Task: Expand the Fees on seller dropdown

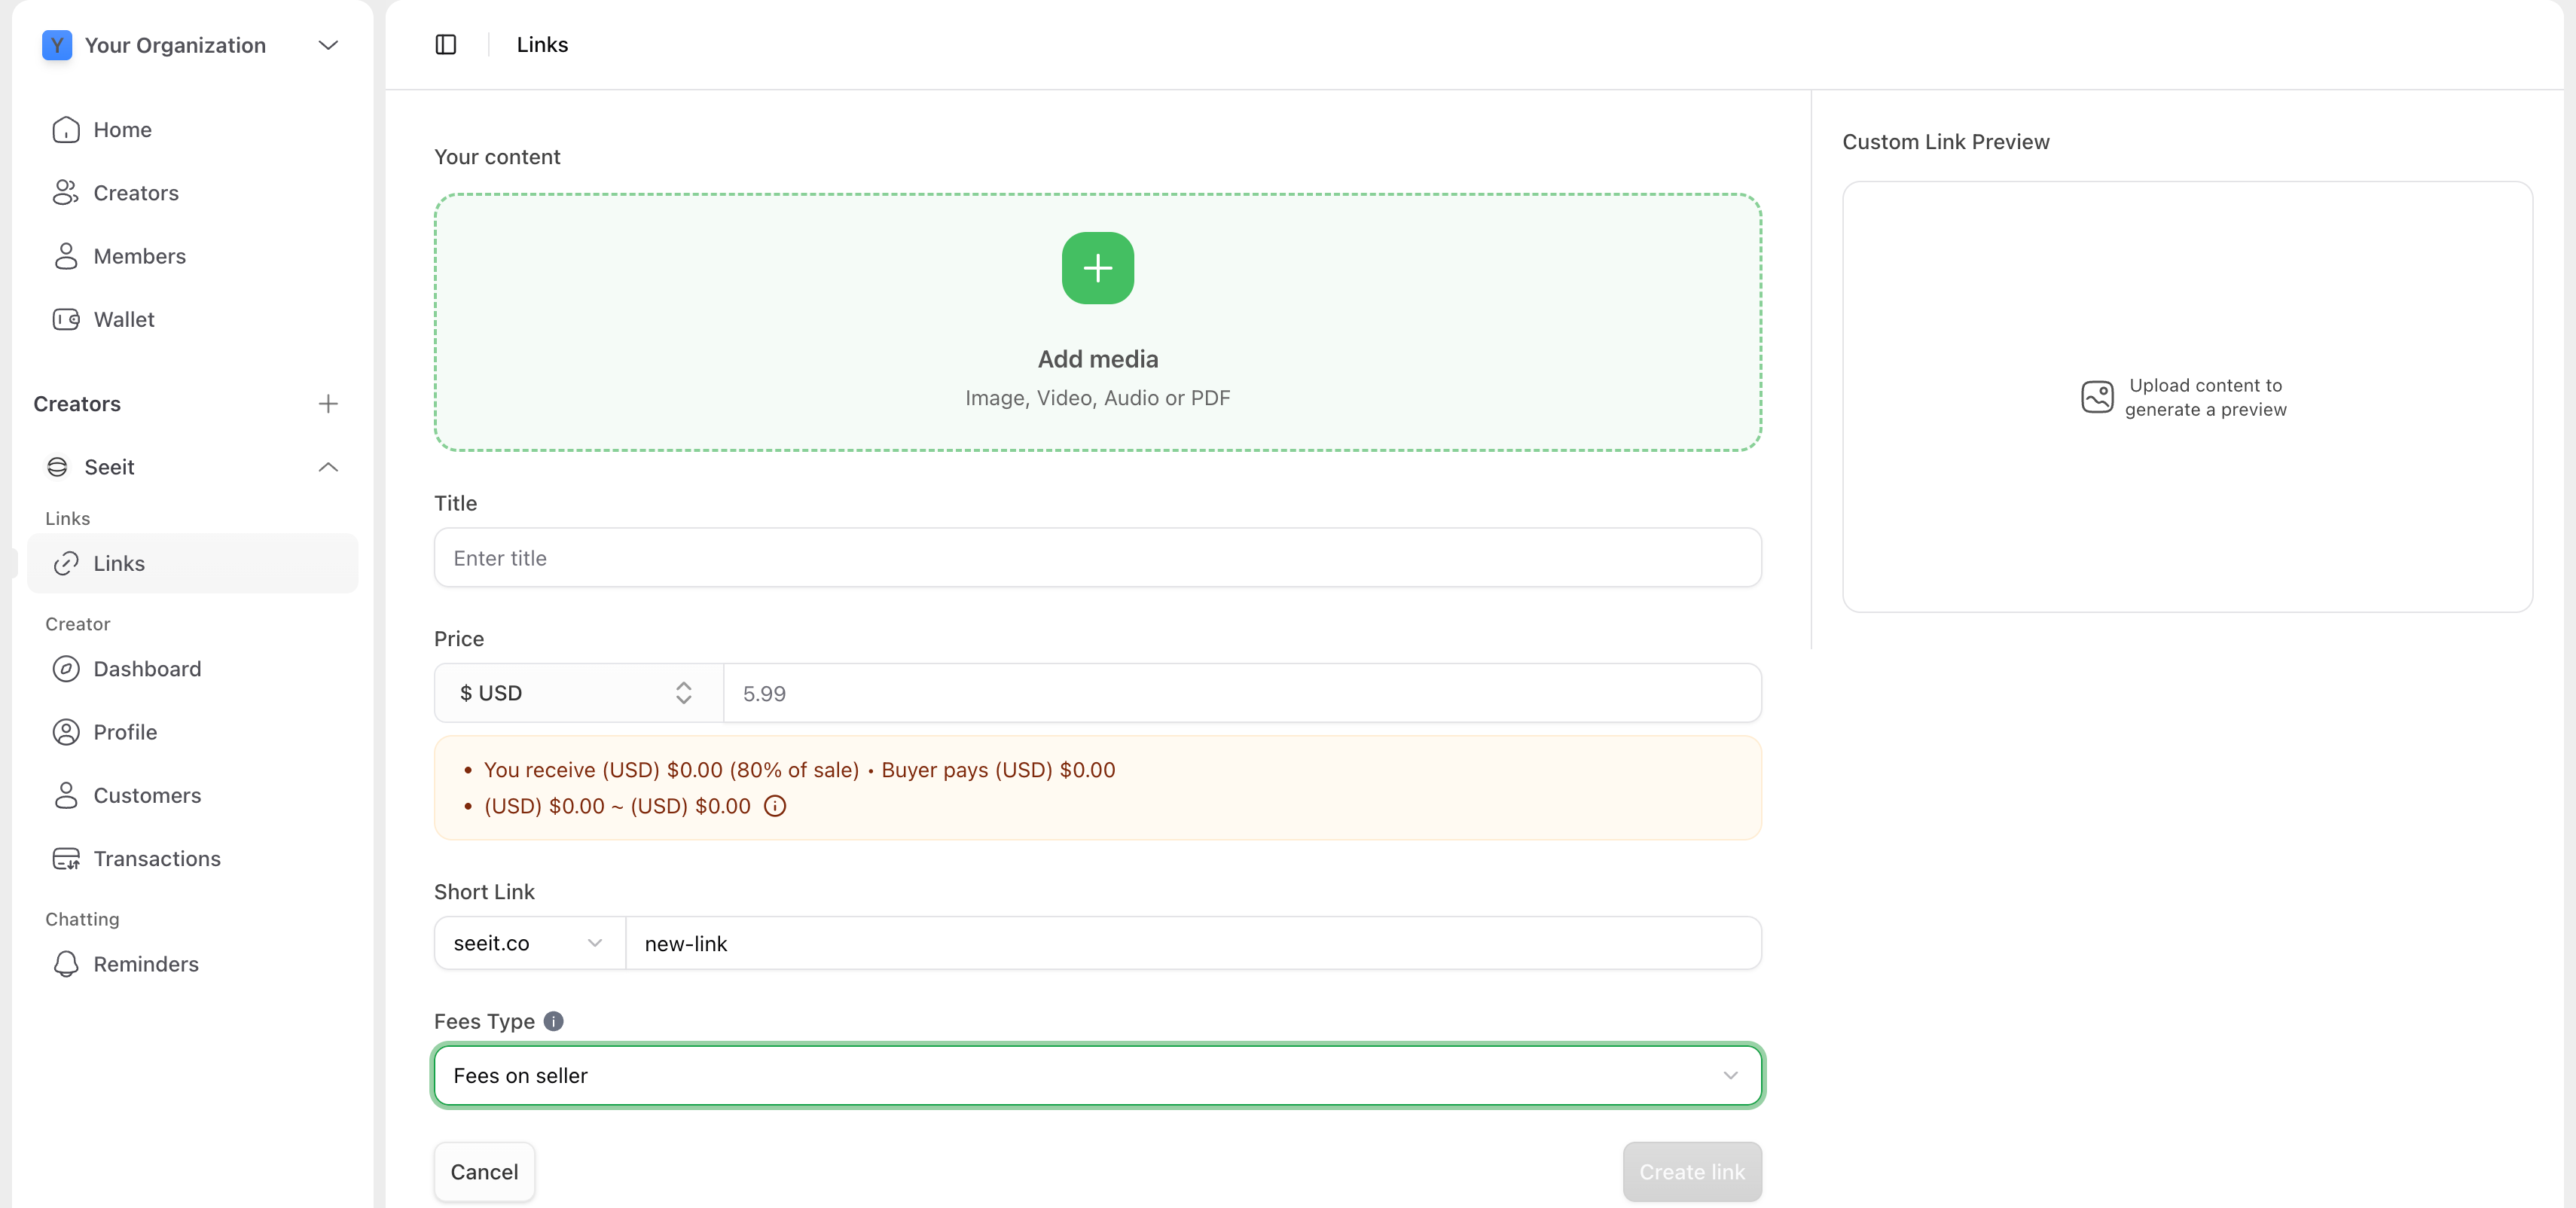Action: [1097, 1075]
